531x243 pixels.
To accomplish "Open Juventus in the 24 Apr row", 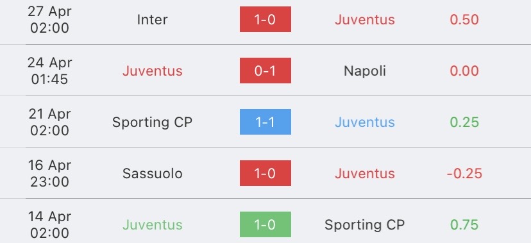I will 153,71.
